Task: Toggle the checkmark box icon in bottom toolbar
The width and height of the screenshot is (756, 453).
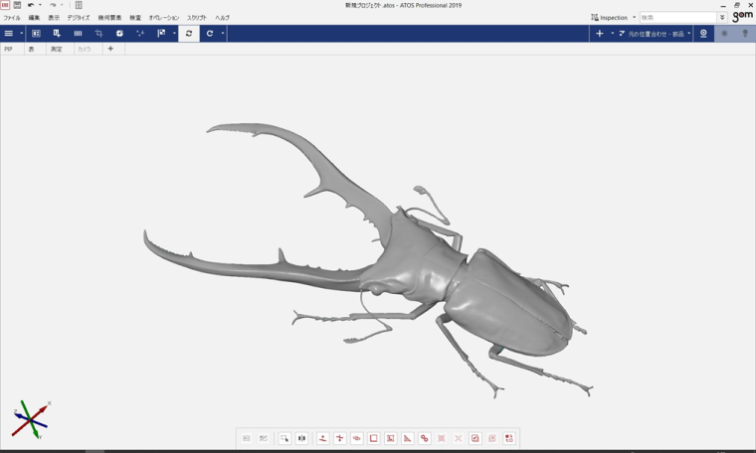Action: (x=475, y=438)
